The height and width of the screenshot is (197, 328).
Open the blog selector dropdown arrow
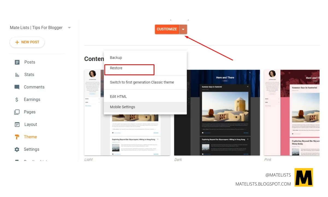pyautogui.click(x=69, y=28)
